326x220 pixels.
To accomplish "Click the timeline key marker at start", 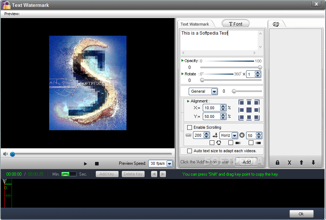I will coord(4,182).
